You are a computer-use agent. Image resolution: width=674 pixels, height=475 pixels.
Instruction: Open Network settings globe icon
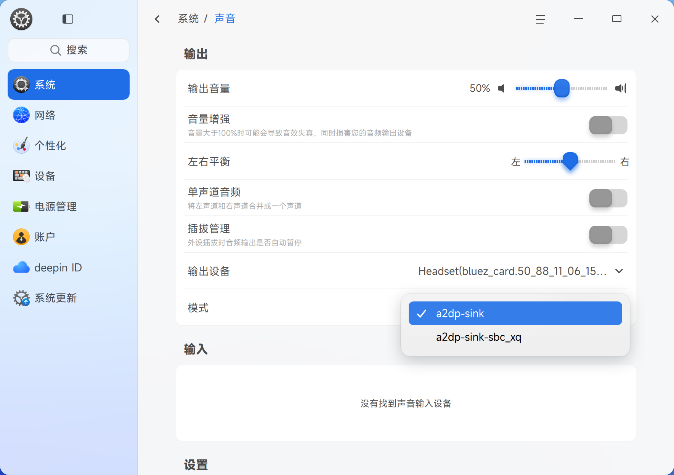point(21,115)
